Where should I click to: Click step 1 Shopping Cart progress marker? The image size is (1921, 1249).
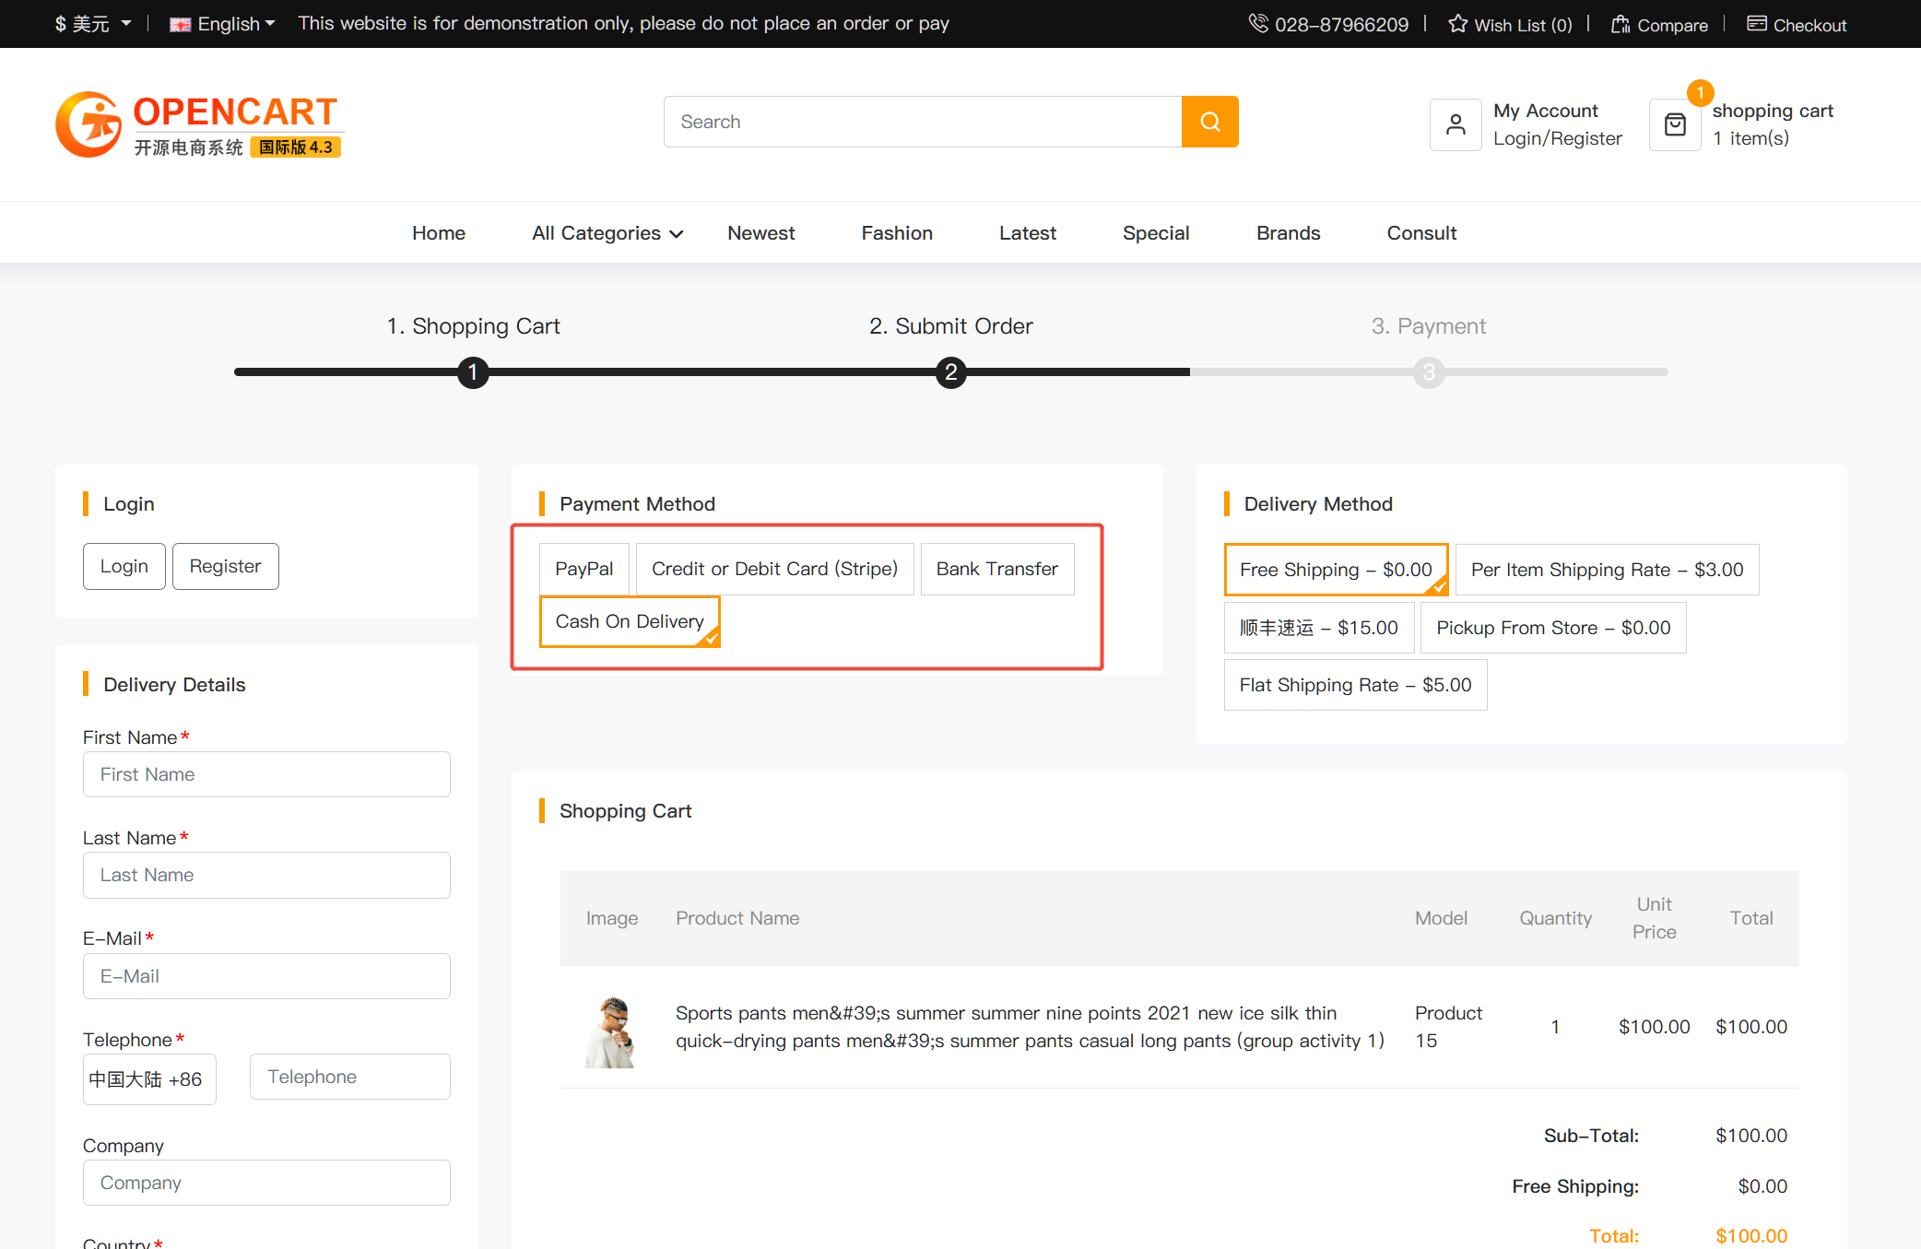[473, 372]
